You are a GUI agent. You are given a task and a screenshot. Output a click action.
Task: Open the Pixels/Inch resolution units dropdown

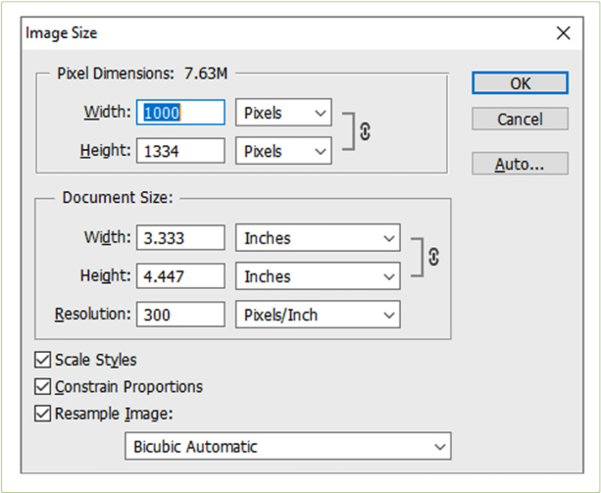[318, 315]
